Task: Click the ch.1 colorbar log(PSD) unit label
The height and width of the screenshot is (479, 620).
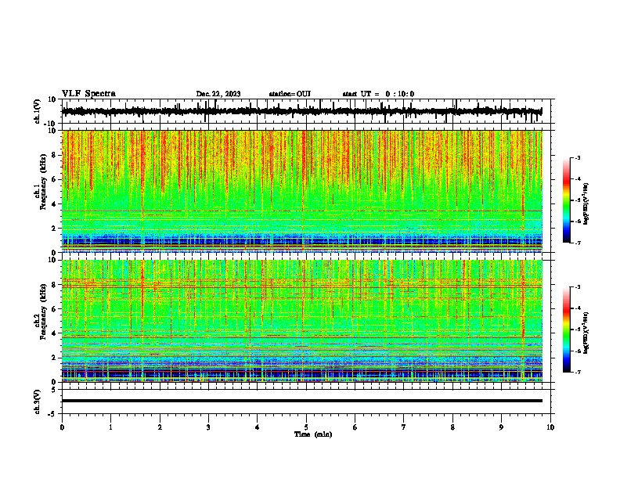Action: (586, 203)
